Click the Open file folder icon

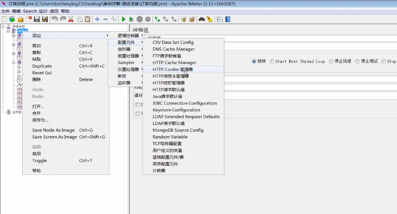click(x=21, y=19)
